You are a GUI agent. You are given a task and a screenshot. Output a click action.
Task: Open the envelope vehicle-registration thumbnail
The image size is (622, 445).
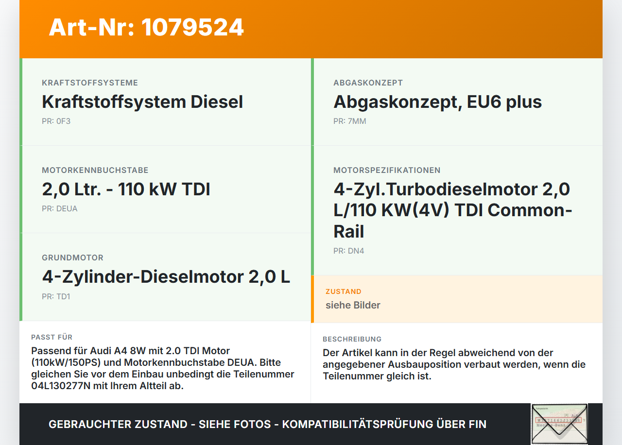pos(559,424)
